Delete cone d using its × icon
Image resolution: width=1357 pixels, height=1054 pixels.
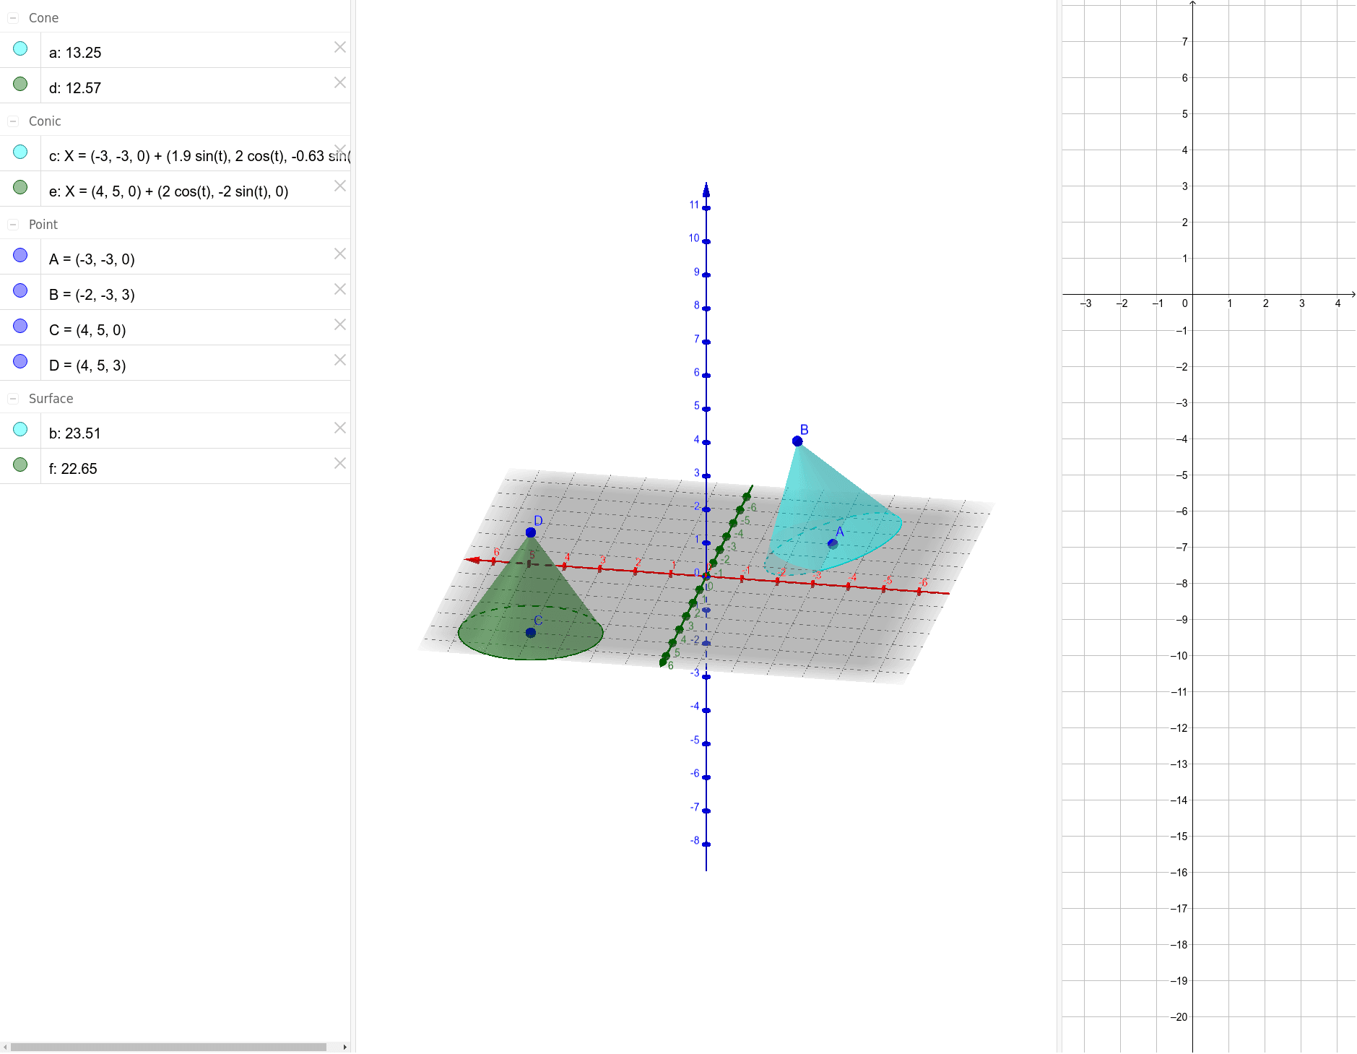click(x=339, y=83)
